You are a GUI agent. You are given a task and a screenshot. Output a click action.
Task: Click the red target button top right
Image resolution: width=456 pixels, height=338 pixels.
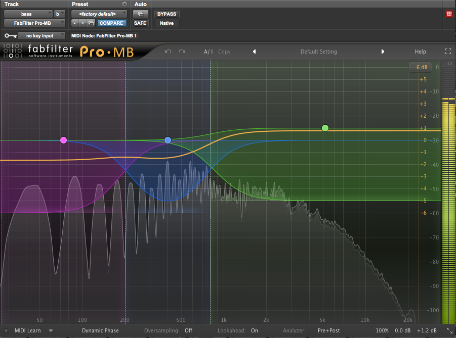[x=449, y=14]
